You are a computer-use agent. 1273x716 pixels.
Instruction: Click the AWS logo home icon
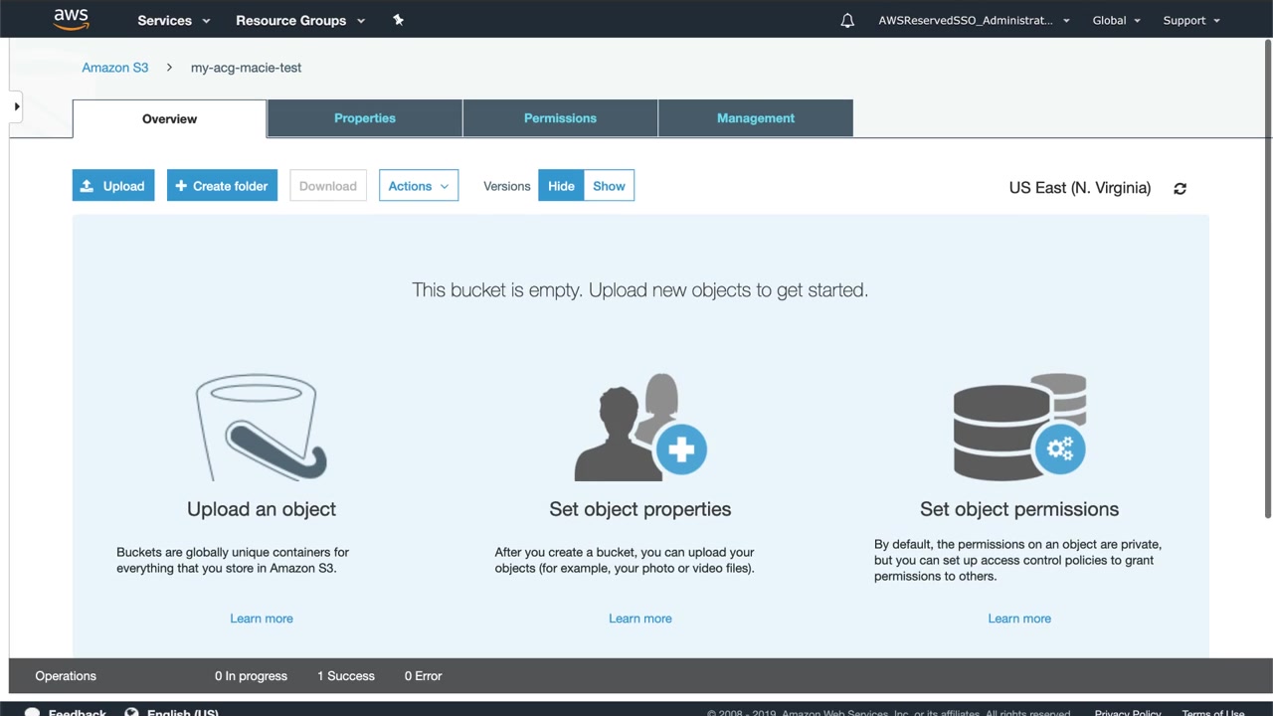click(x=72, y=20)
